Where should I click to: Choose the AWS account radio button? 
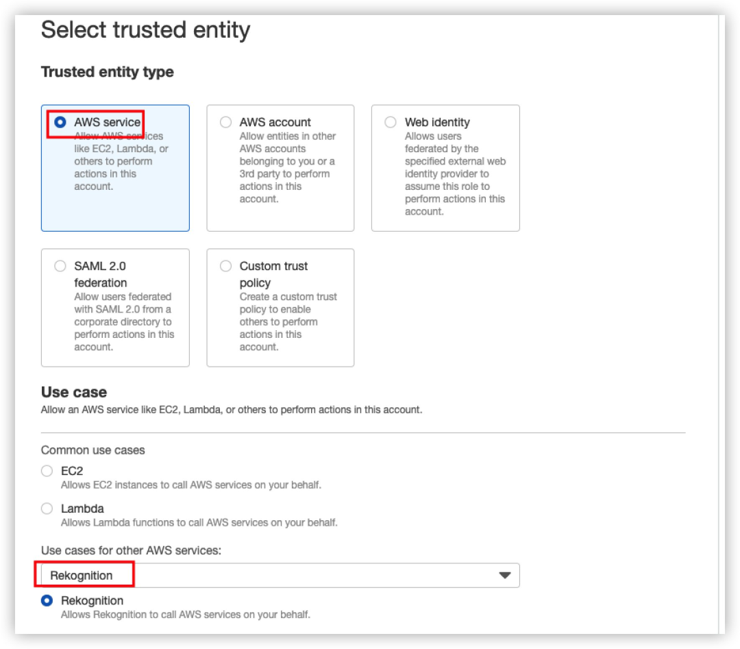point(225,122)
